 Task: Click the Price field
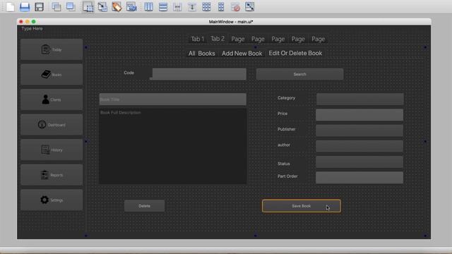tap(359, 114)
